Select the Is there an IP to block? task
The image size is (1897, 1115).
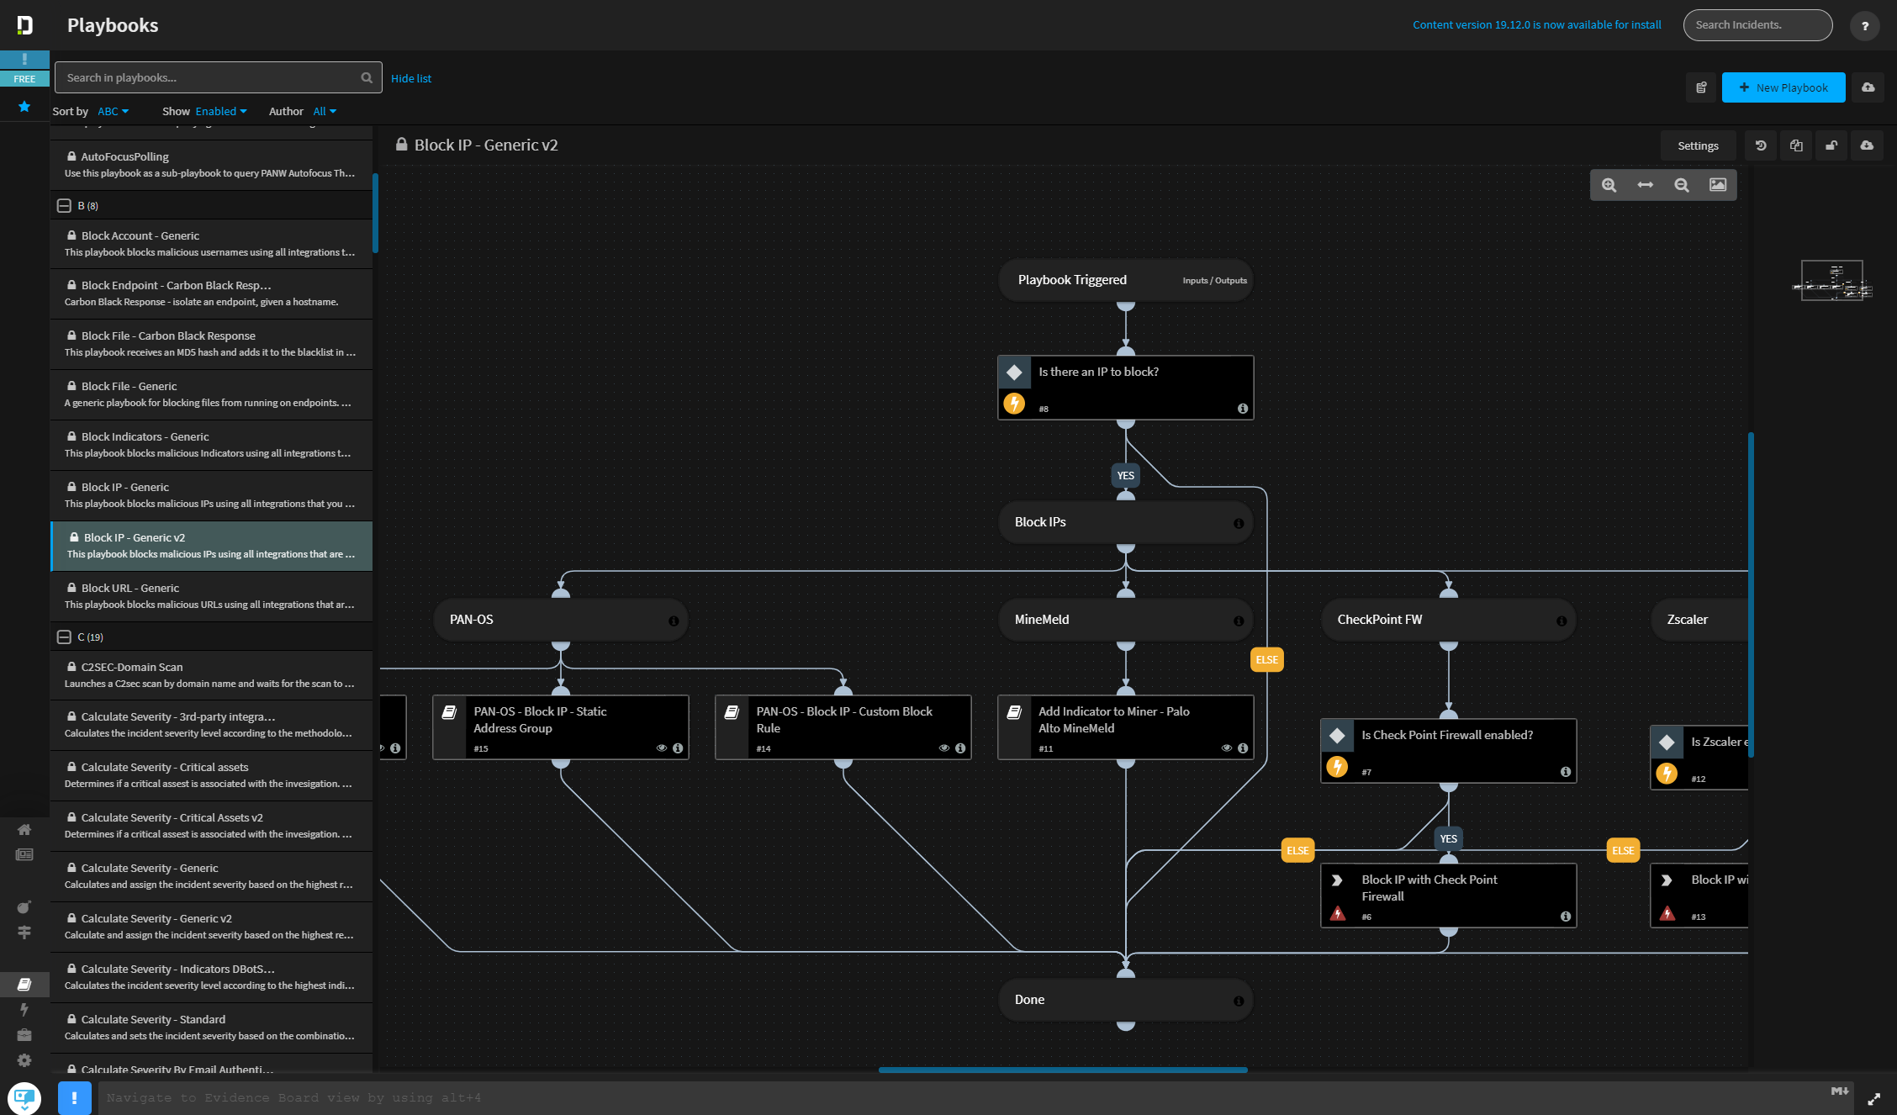tap(1125, 388)
